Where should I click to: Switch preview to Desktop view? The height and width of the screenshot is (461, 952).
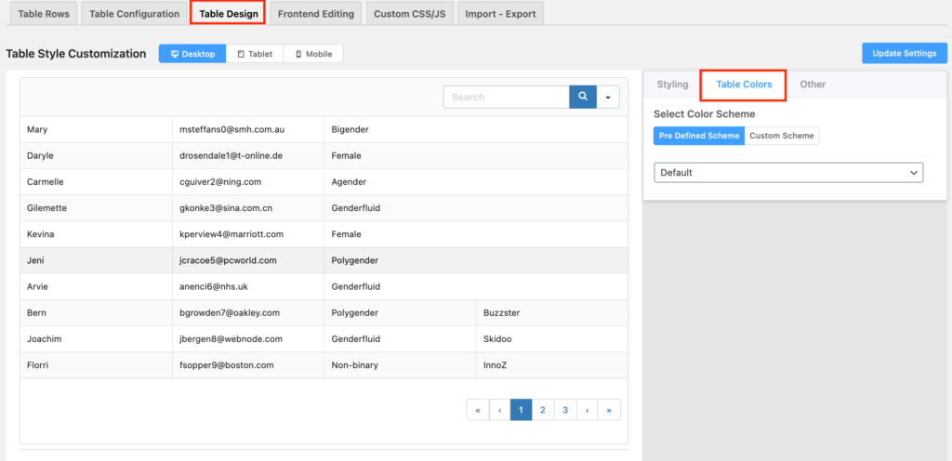192,54
